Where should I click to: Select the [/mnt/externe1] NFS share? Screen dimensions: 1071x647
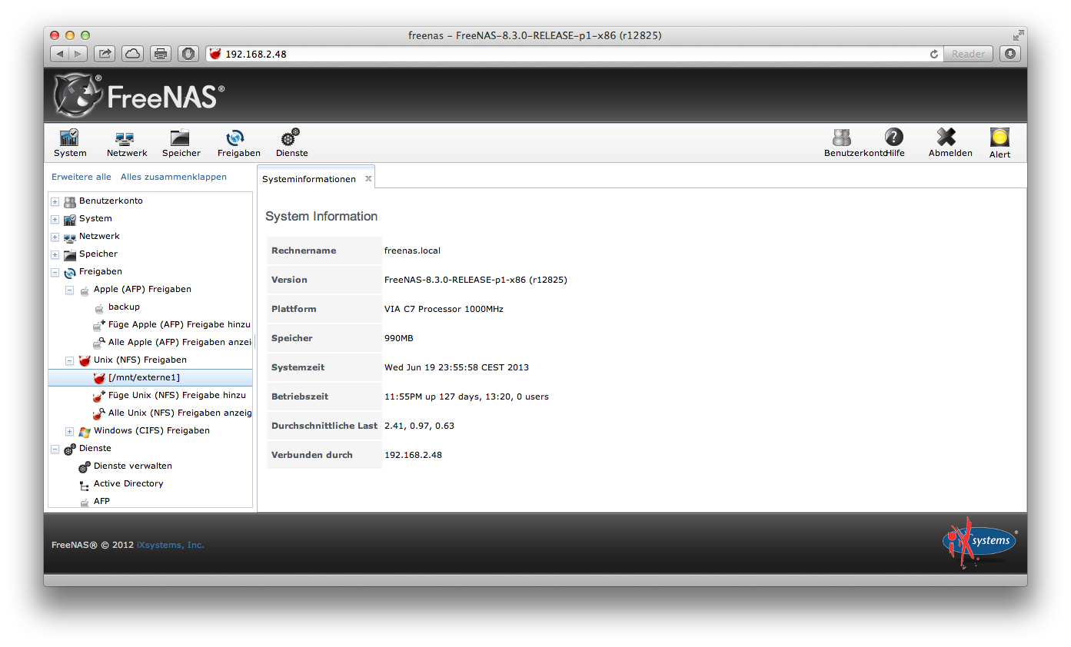(x=144, y=378)
